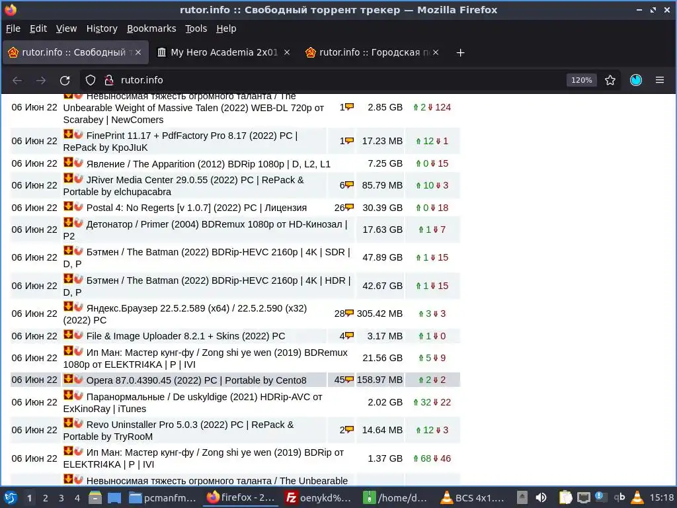Open the pcmanfm window from taskbar
This screenshot has height=508, width=677.
(x=163, y=498)
